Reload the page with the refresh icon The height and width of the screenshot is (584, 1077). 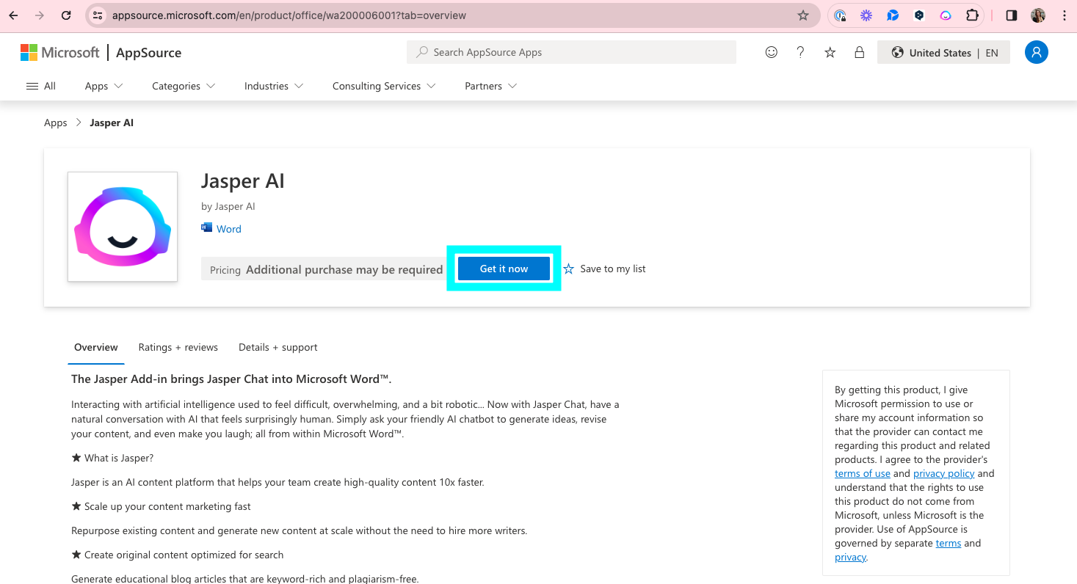[66, 15]
